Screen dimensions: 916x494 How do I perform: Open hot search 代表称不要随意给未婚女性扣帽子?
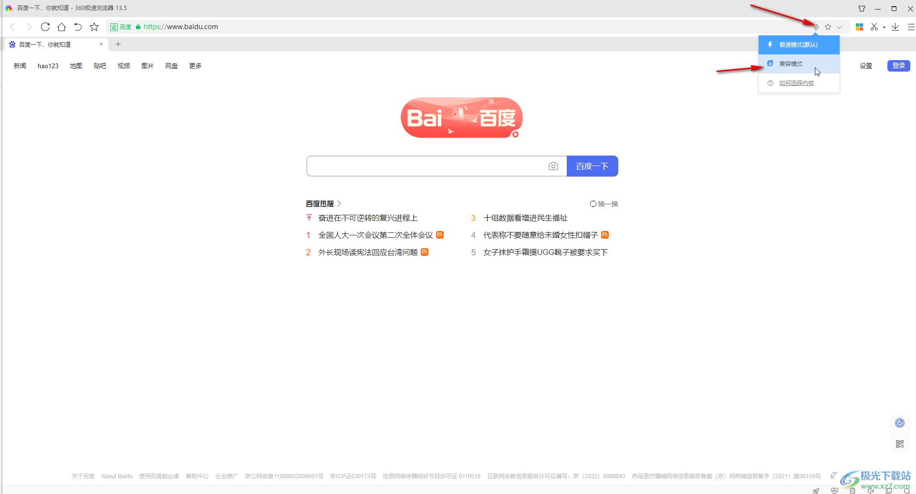[x=541, y=235]
